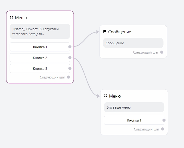Click the arrowhead entering the lower Меню block
The width and height of the screenshot is (184, 148).
98,96
